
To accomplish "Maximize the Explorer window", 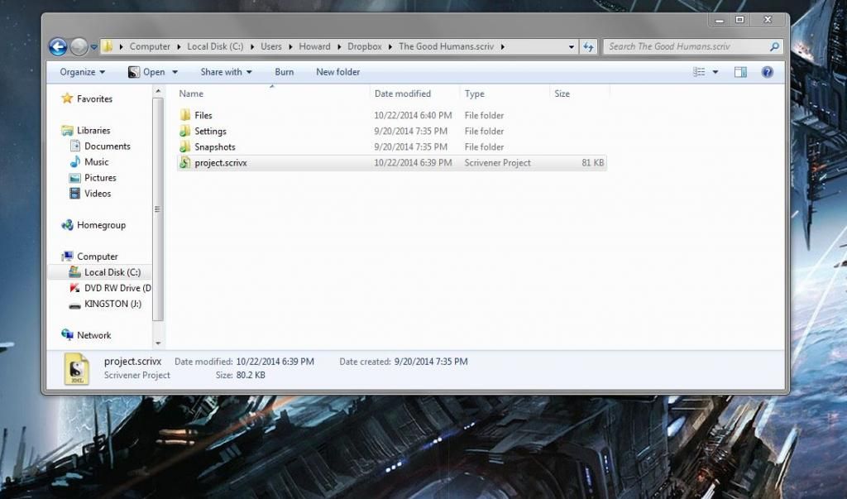I will tap(740, 20).
